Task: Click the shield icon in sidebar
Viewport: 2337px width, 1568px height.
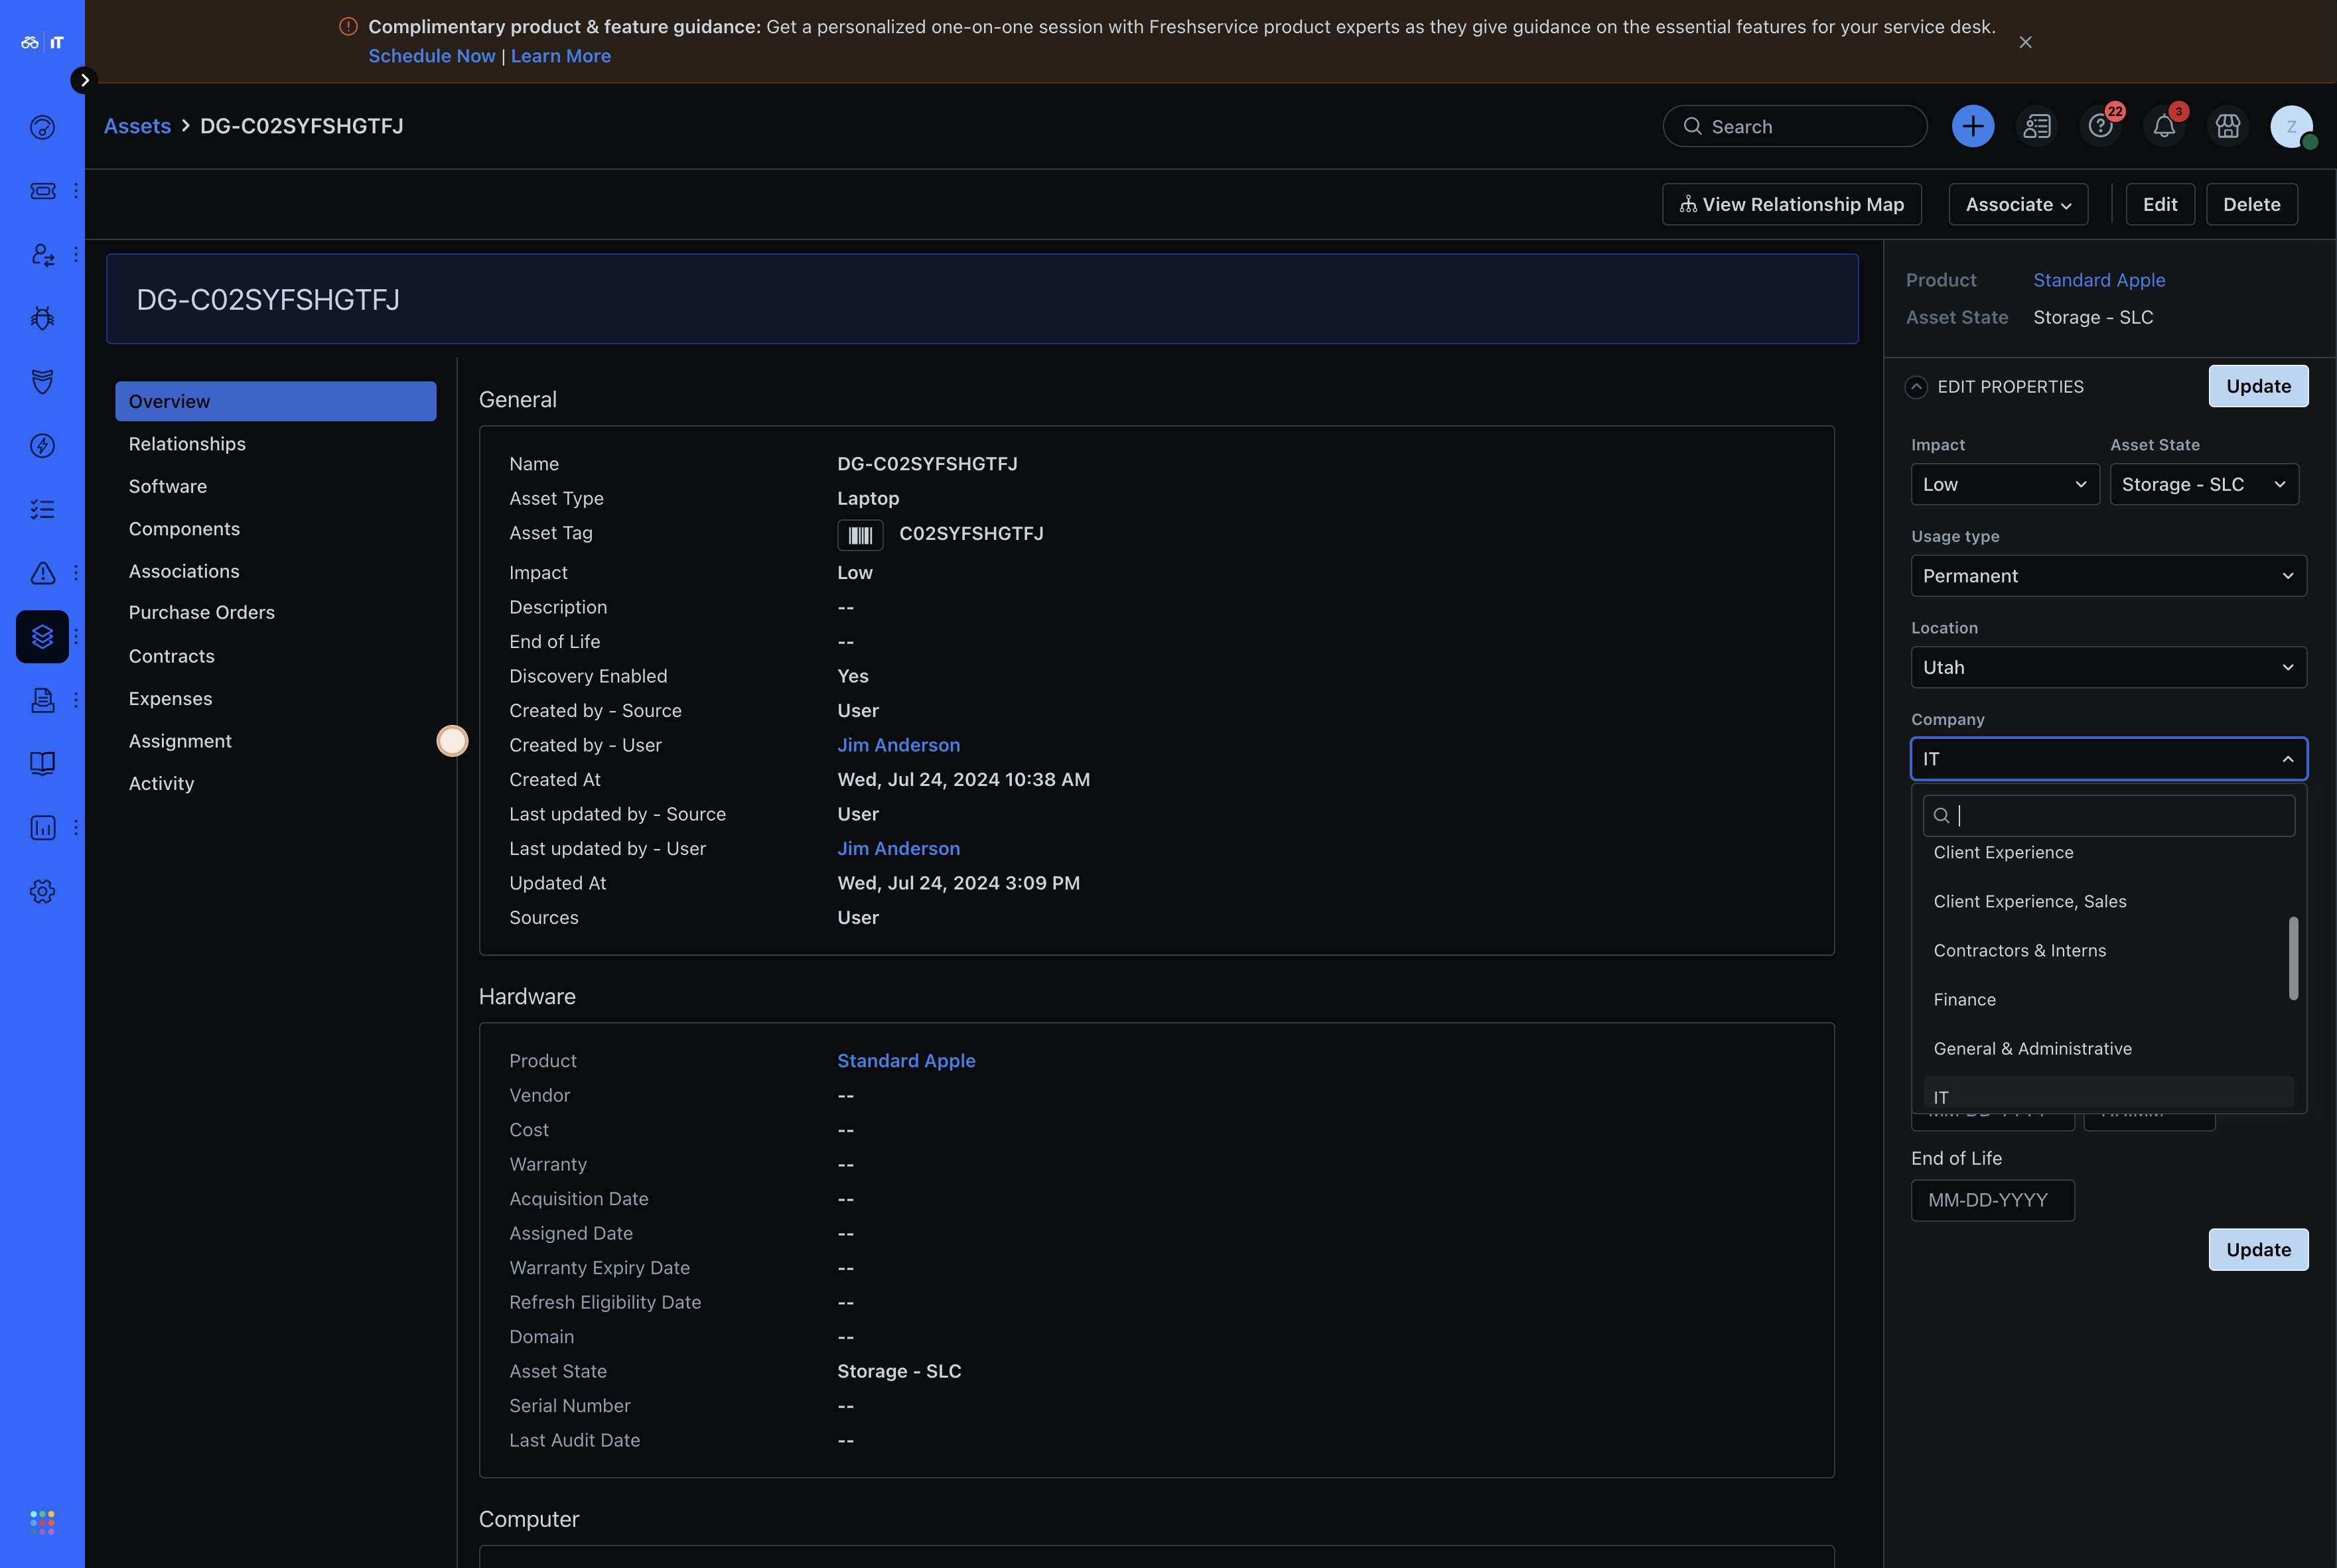Action: [x=42, y=382]
